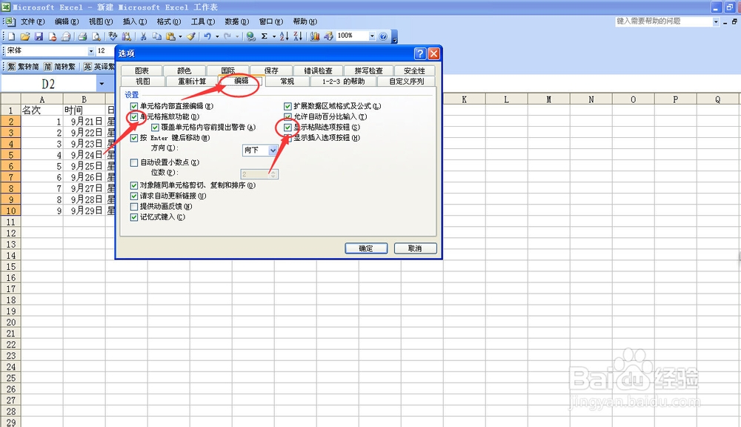Image resolution: width=741 pixels, height=427 pixels.
Task: Click the Copy icon in the toolbar
Action: click(157, 36)
